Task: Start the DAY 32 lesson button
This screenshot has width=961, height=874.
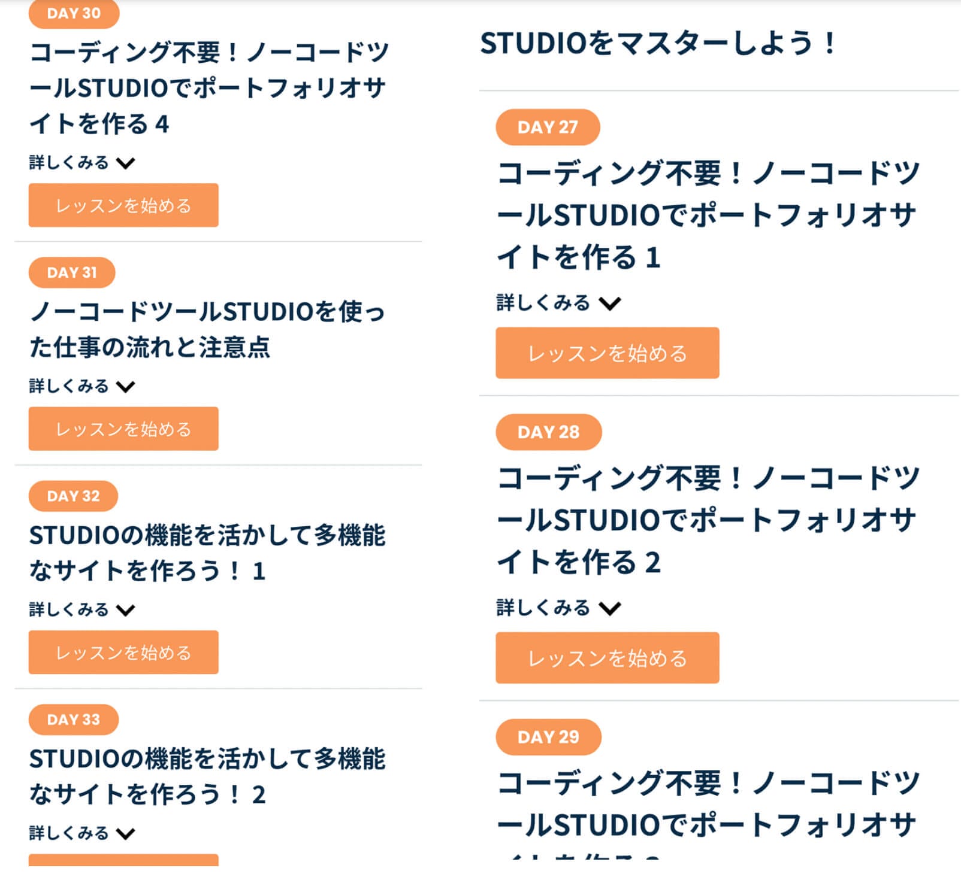Action: click(x=123, y=652)
